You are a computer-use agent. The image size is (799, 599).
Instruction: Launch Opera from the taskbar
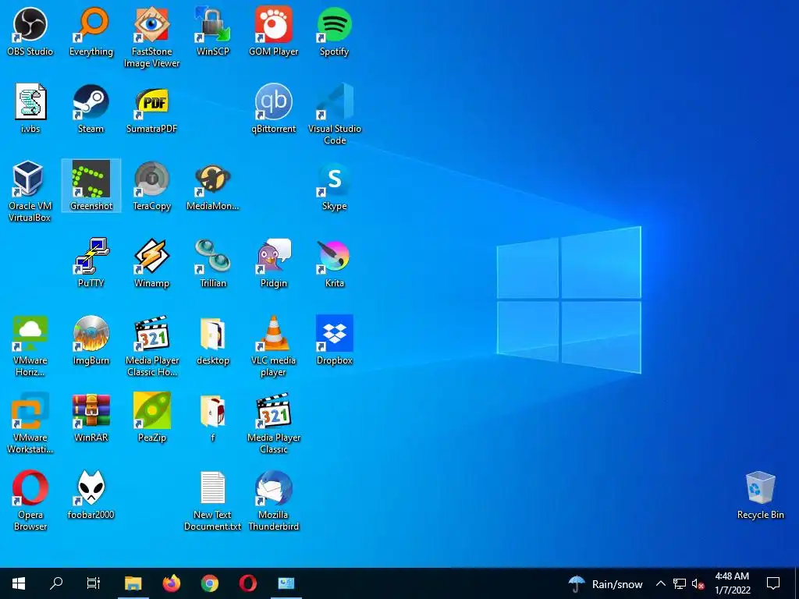[x=248, y=583]
